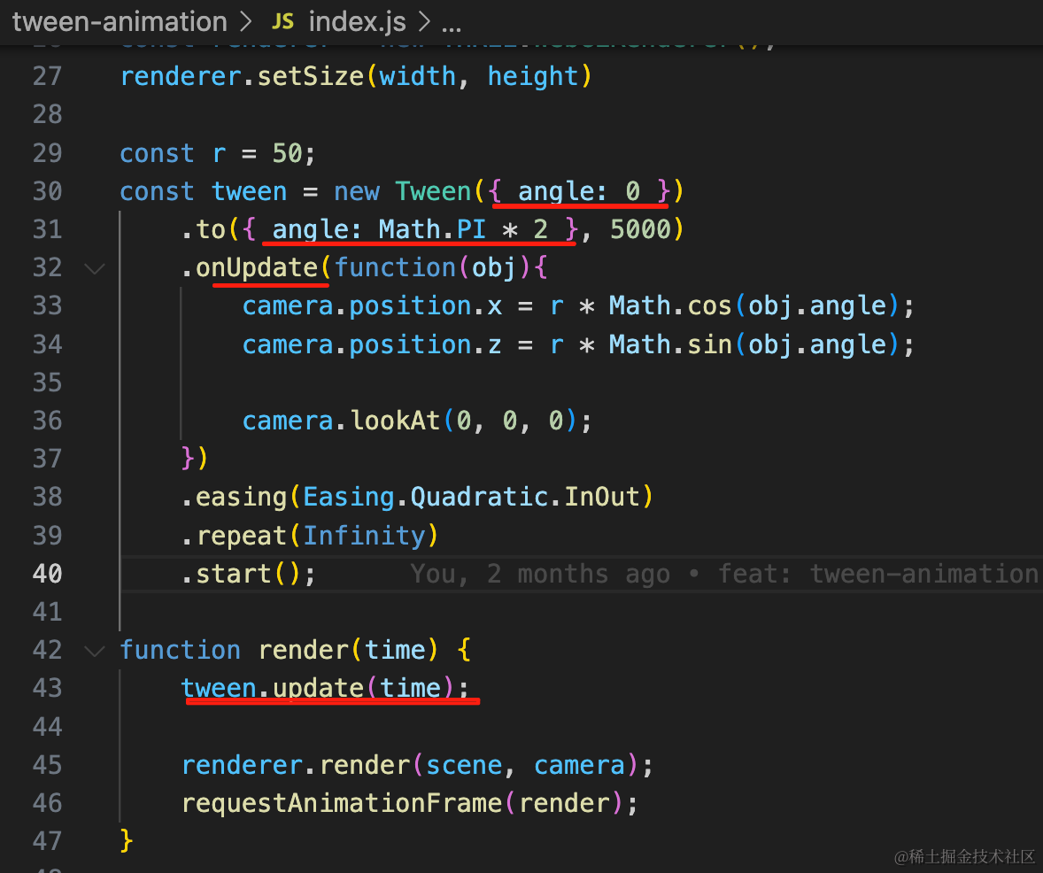
Task: Click line number 47 in gutter
Action: coord(47,841)
